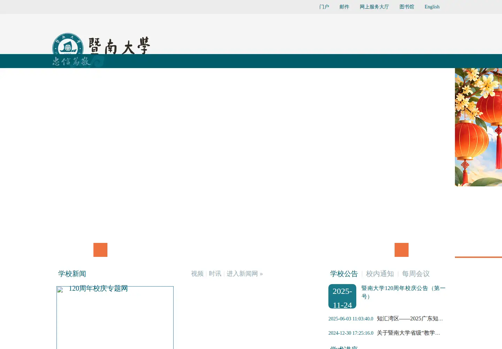This screenshot has height=349, width=502.
Task: Open the 视频 video news link
Action: click(197, 274)
